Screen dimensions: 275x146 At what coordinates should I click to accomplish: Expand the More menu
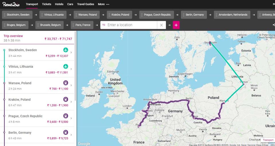(x=103, y=4)
